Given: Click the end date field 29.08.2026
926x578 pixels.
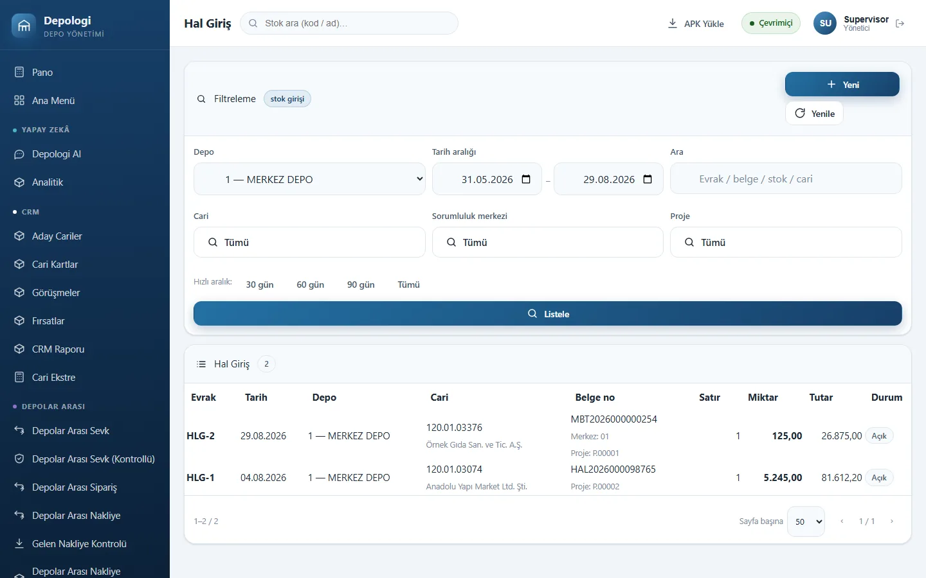Looking at the screenshot, I should (608, 179).
